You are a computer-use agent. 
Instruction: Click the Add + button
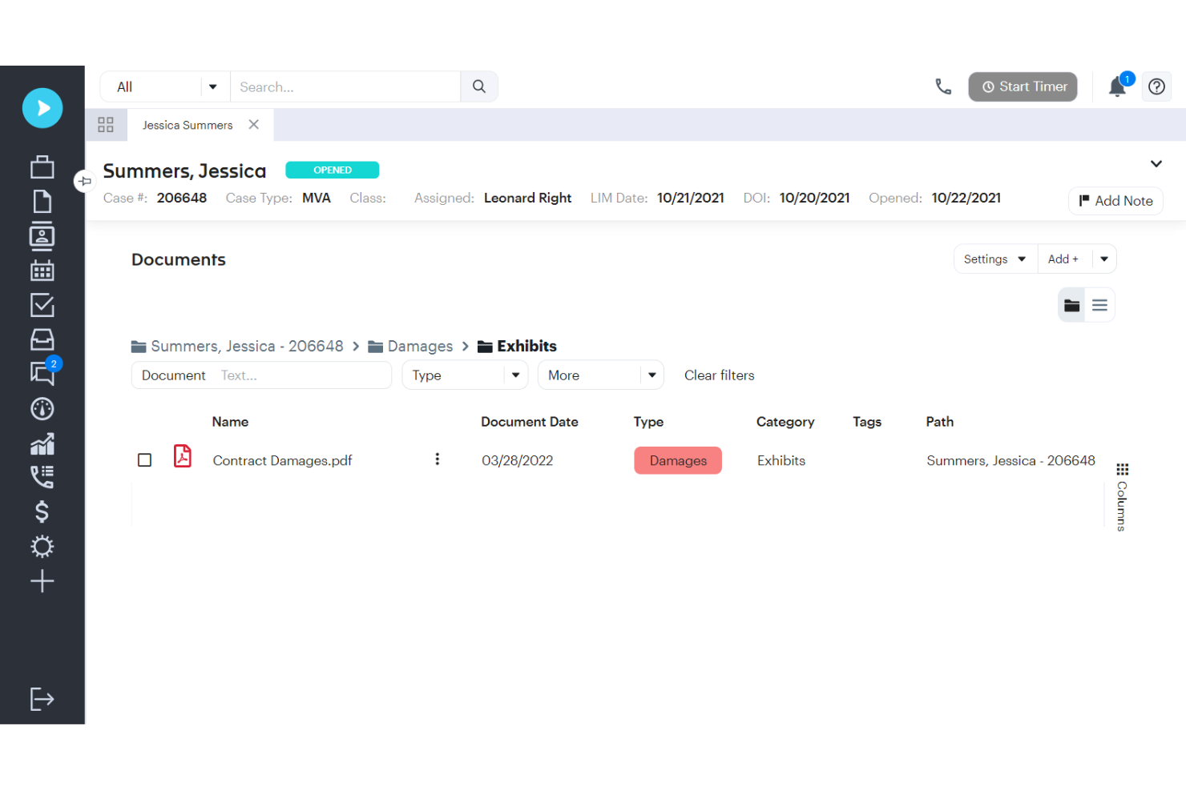pyautogui.click(x=1063, y=259)
